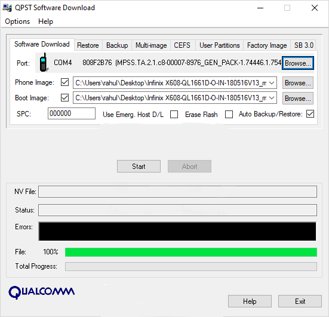Close the QPST Software Download window
Viewport: 329px width, 317px height.
pos(315,8)
